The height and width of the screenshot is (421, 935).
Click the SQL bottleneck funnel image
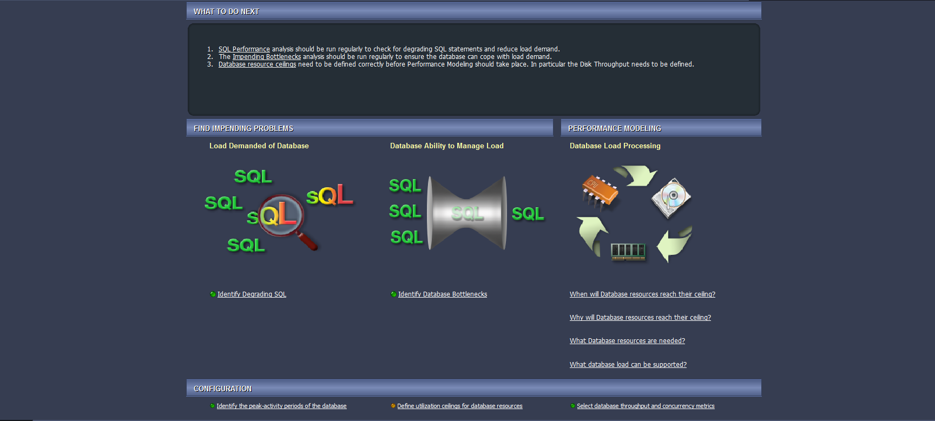(x=466, y=213)
